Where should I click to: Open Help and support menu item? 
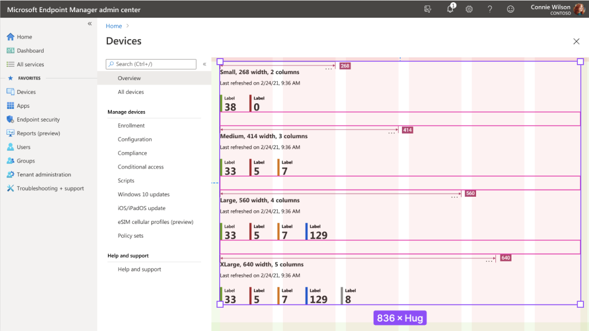pos(139,269)
